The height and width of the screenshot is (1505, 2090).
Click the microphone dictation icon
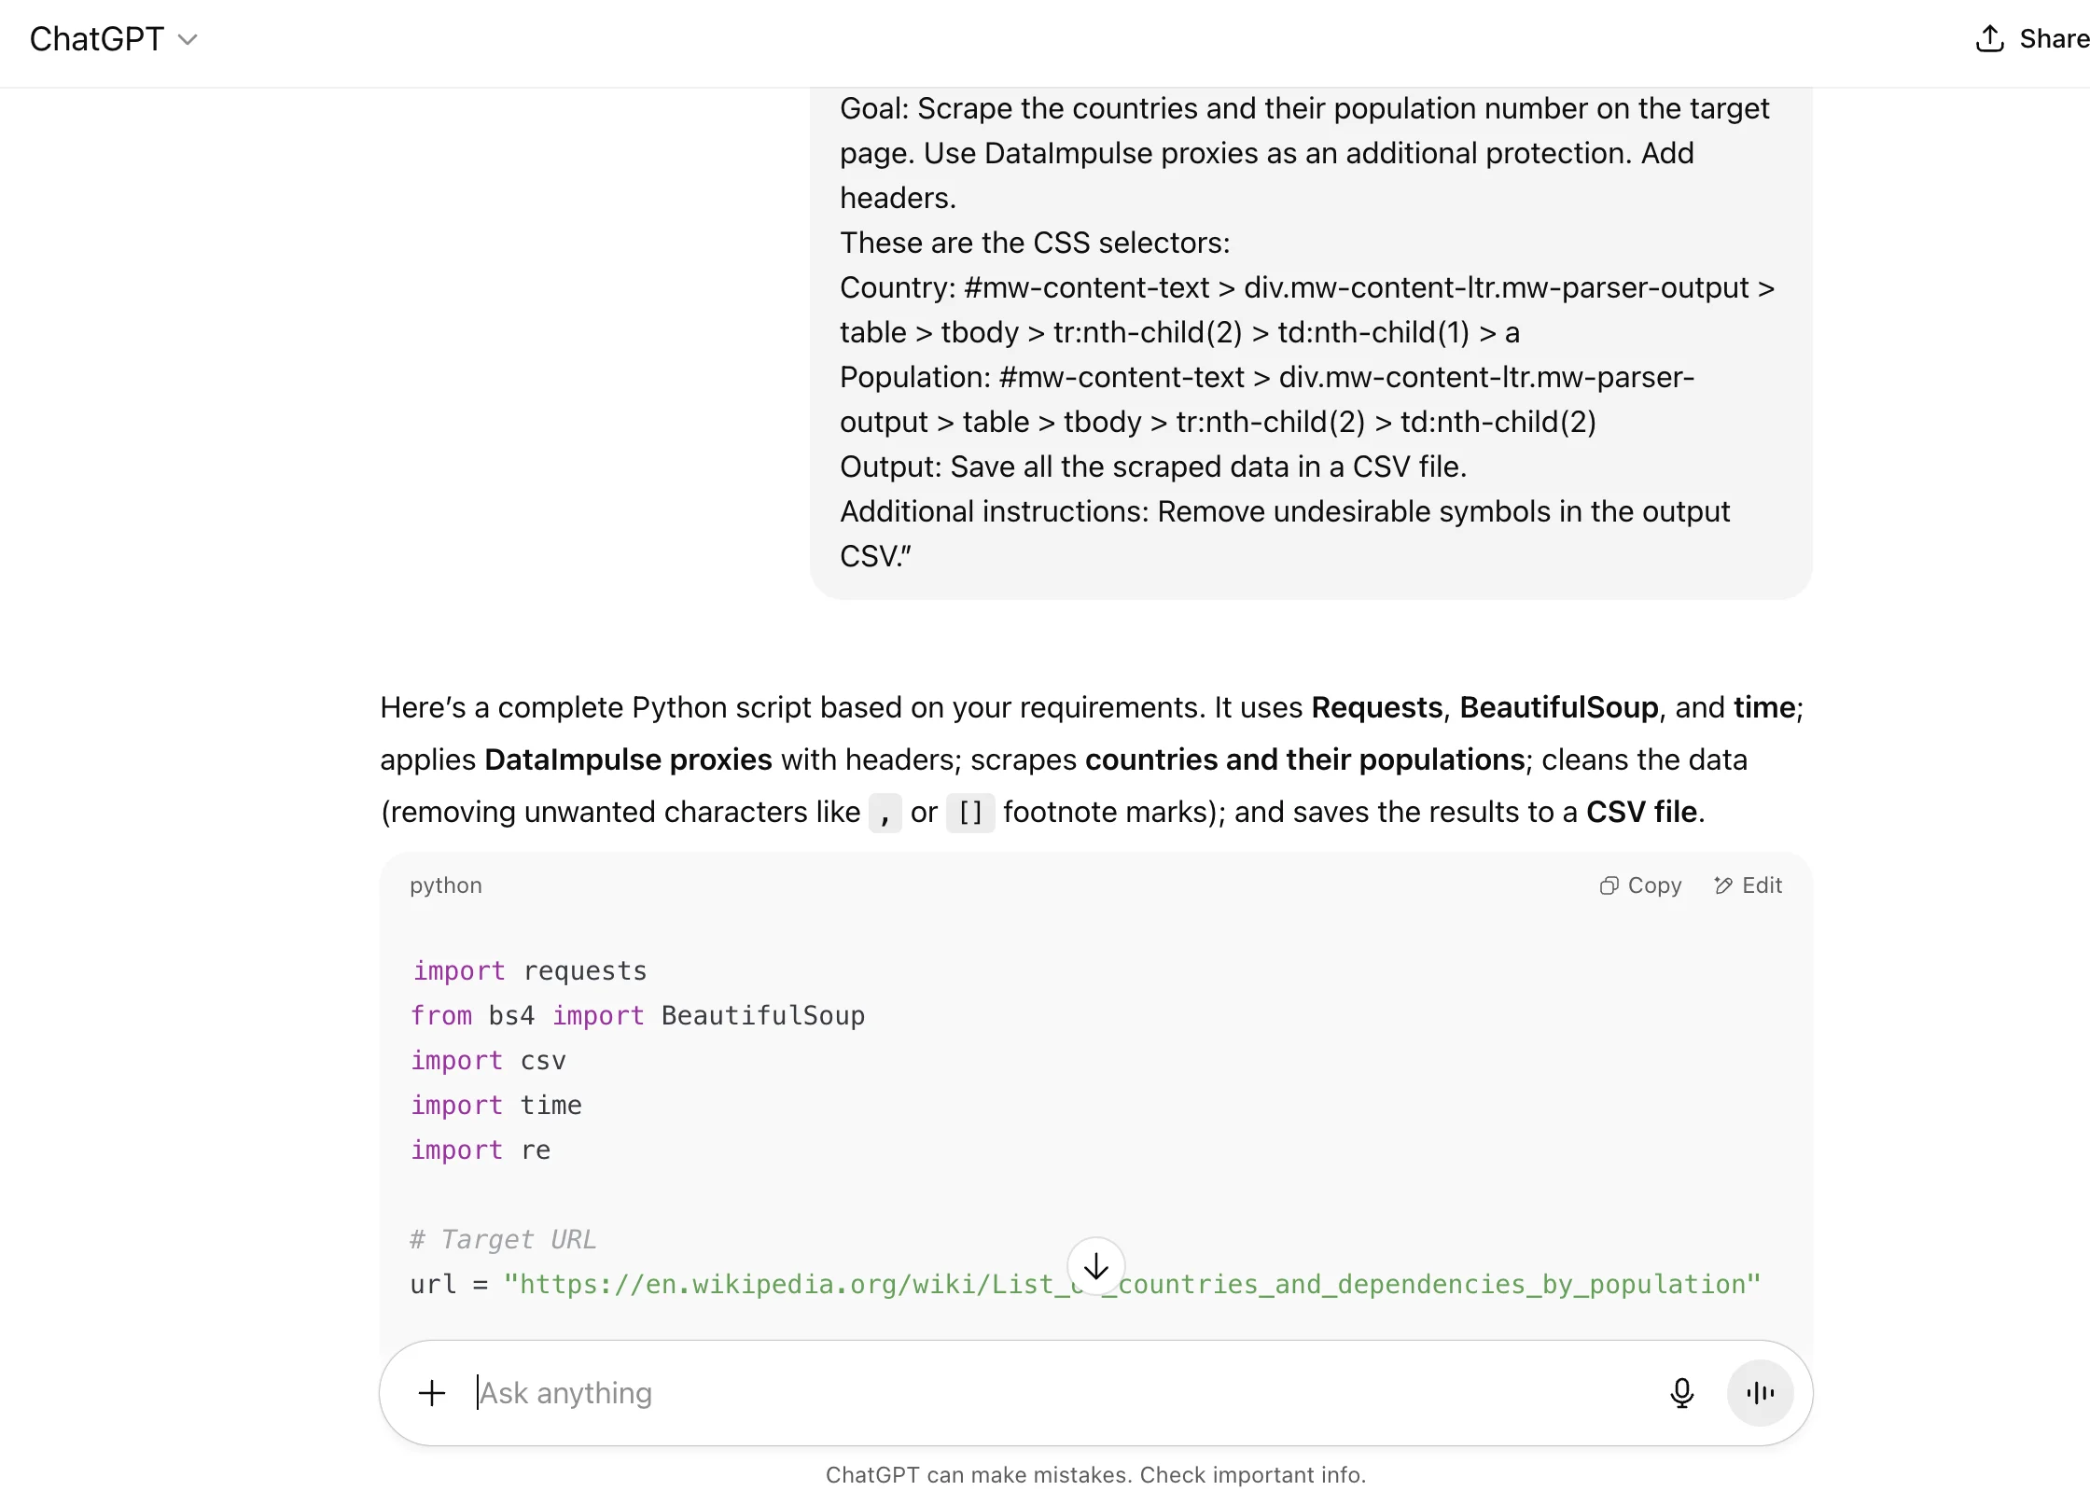click(x=1681, y=1393)
